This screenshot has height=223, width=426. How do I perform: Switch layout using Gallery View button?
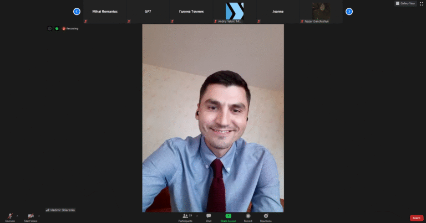[405, 3]
